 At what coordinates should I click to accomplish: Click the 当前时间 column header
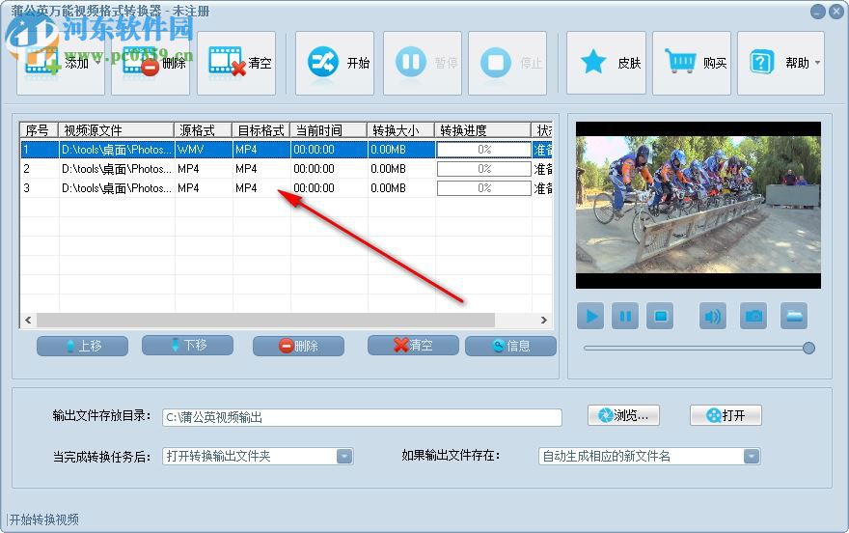click(329, 130)
